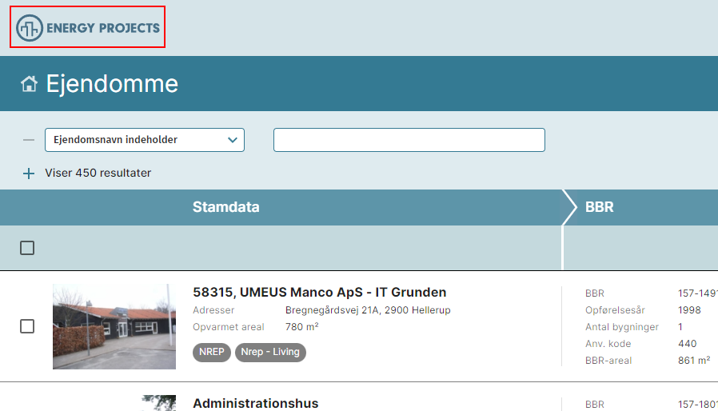Tick the select-all checkbox in header row
Viewport: 718px width, 411px height.
coord(27,248)
